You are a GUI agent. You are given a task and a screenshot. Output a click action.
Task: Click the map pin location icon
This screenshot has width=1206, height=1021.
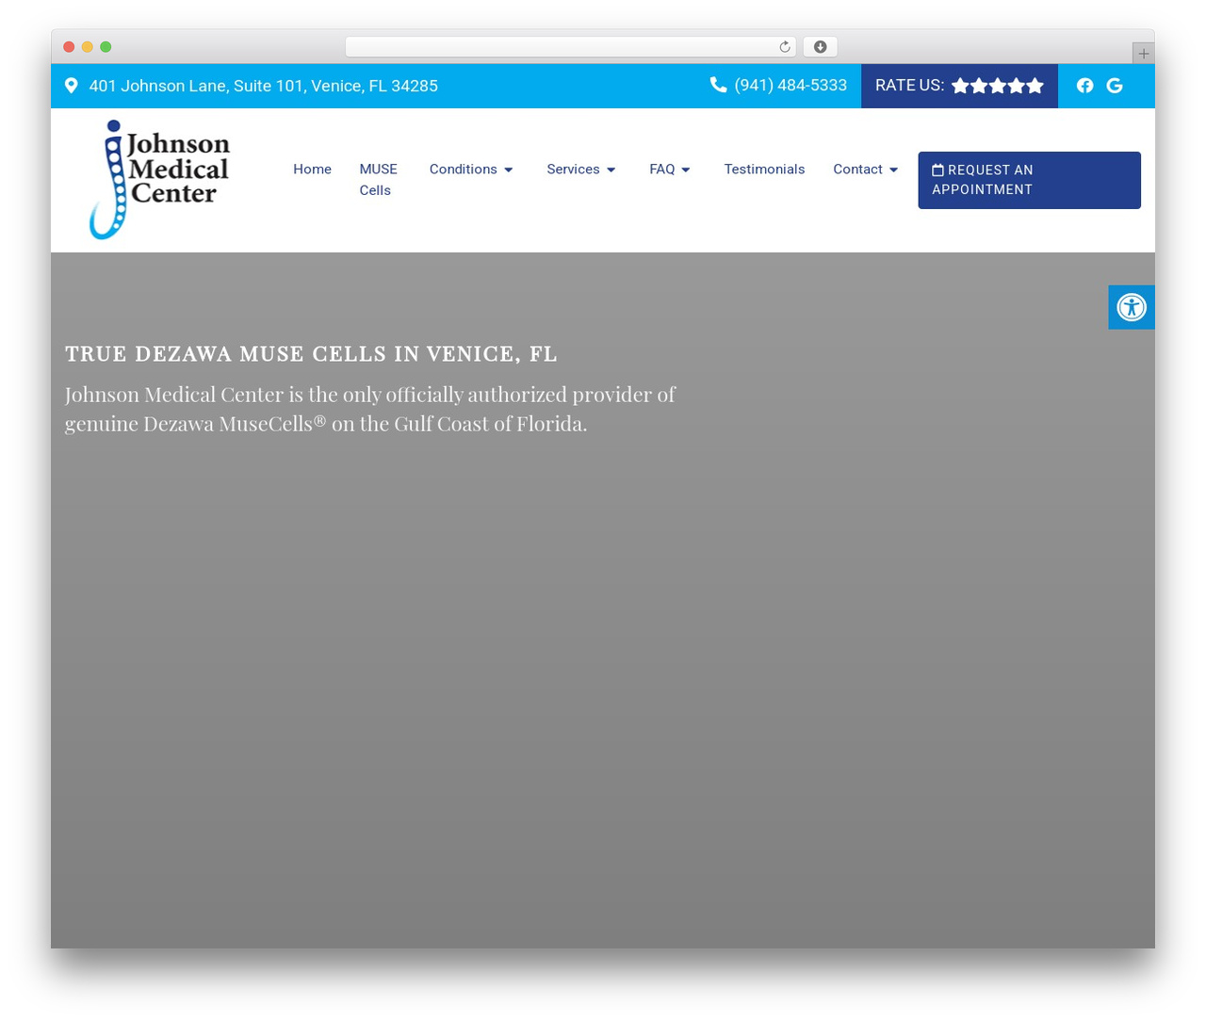point(71,86)
